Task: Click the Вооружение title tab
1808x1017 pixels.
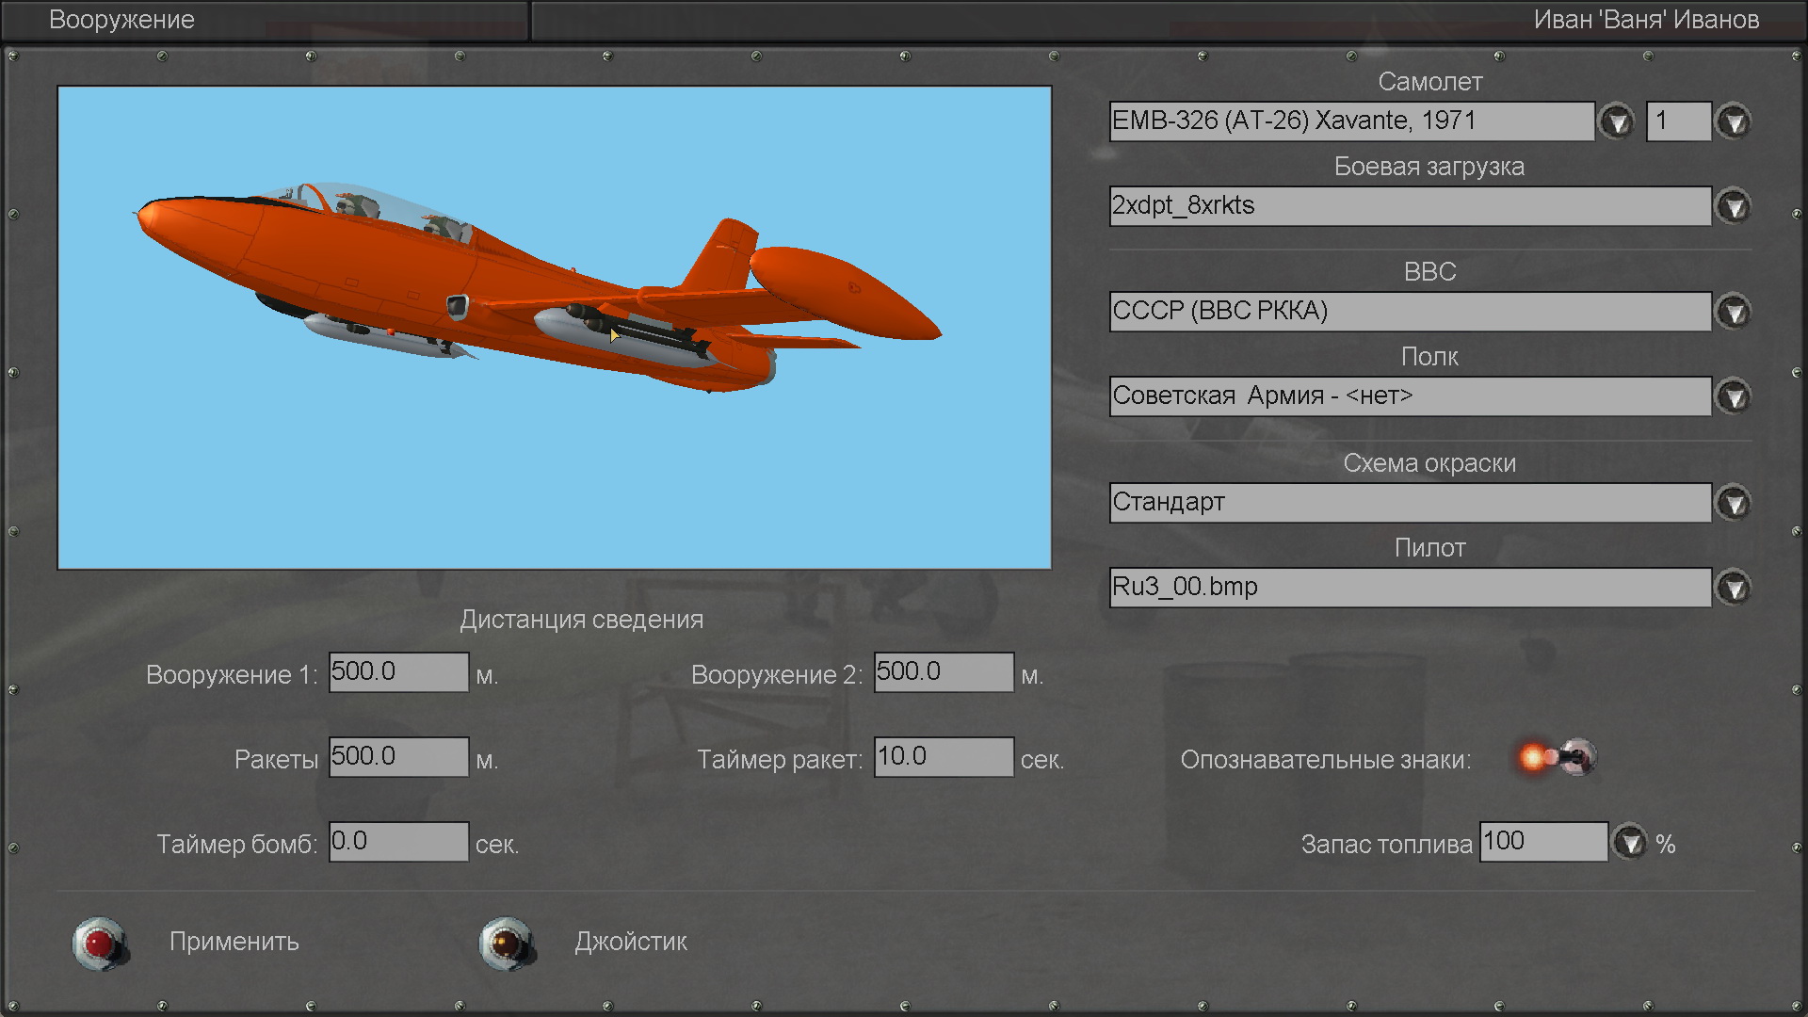Action: pos(121,20)
